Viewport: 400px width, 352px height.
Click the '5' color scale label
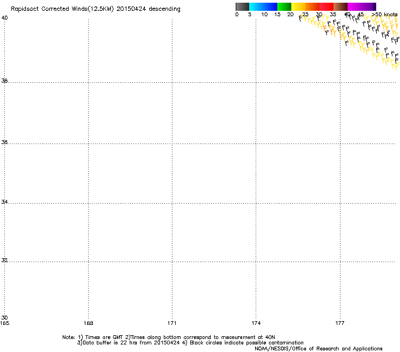click(250, 15)
